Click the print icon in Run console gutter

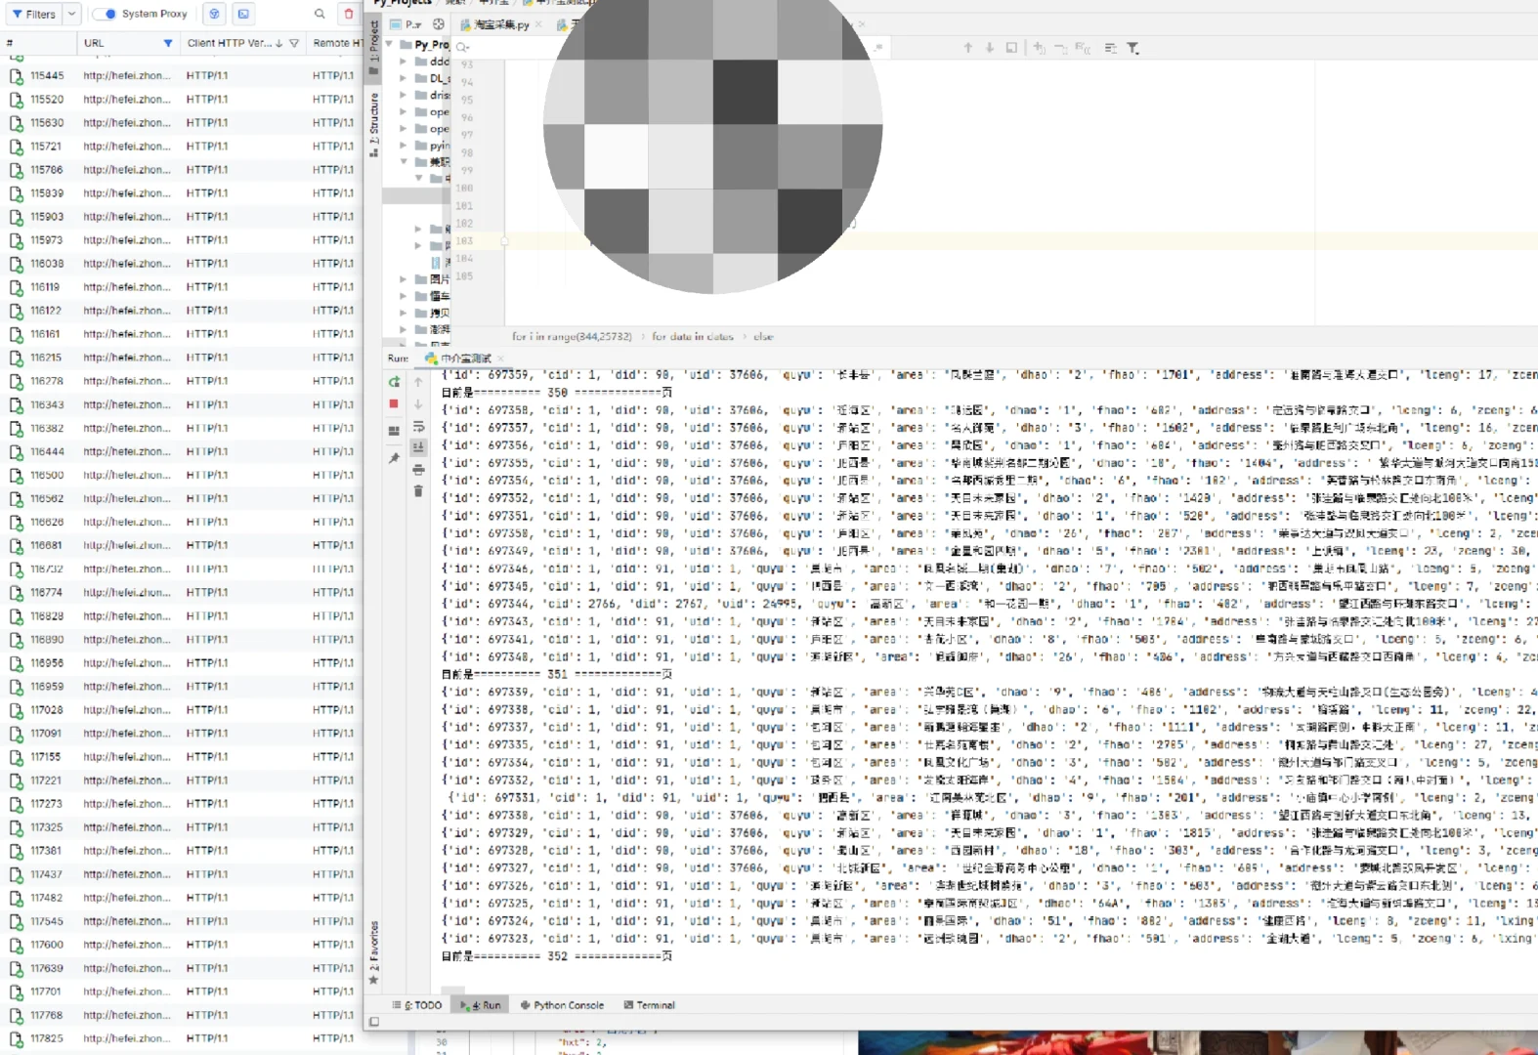418,470
